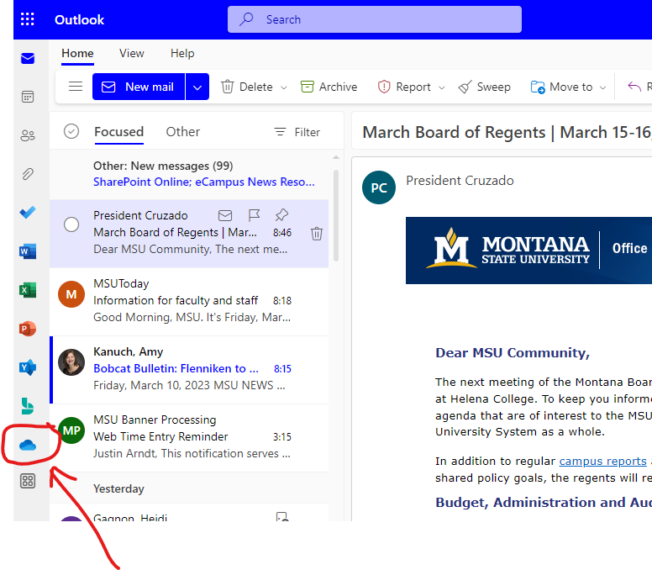Compose with the New mail button
652x570 pixels.
coord(139,87)
